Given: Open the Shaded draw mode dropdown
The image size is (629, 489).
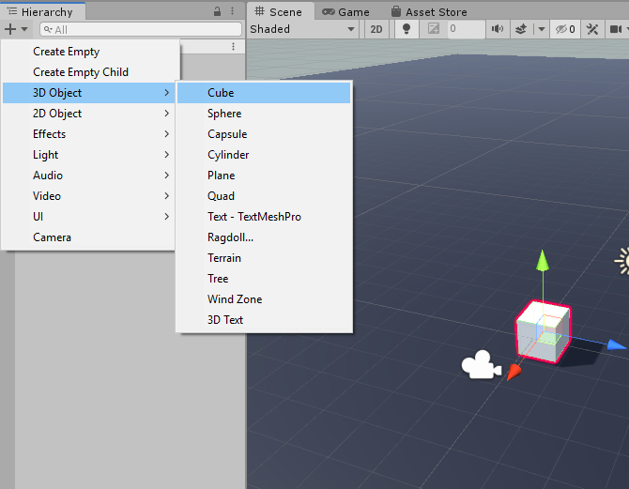Looking at the screenshot, I should [x=302, y=29].
